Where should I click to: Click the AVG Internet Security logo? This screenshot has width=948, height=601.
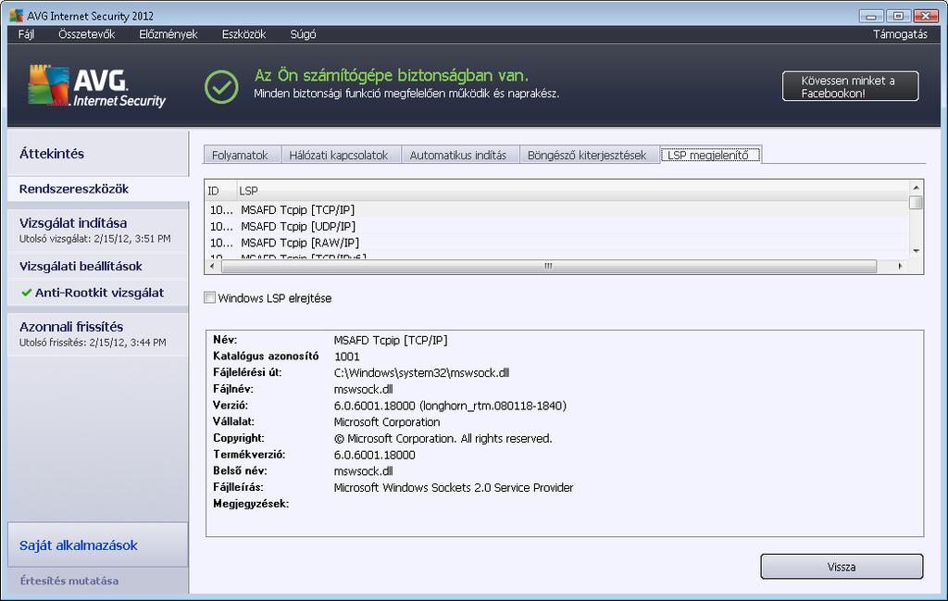pos(96,86)
